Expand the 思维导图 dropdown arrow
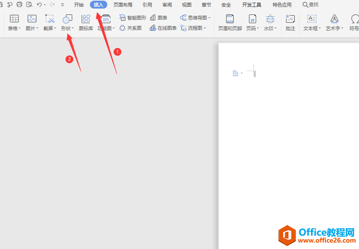Viewport: 359px width, 249px height. coord(210,18)
